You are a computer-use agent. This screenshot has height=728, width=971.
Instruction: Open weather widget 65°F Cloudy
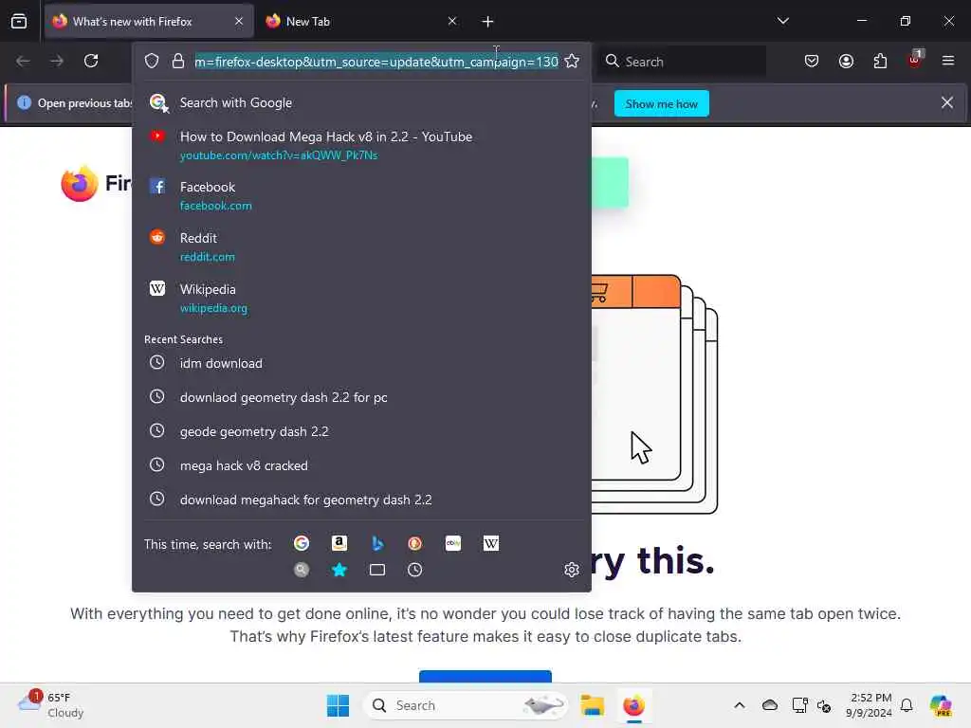pos(51,705)
